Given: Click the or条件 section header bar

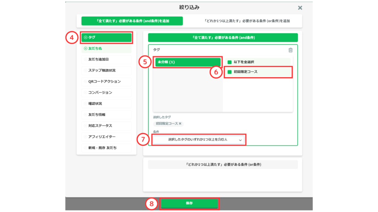Looking at the screenshot, I should click(223, 164).
